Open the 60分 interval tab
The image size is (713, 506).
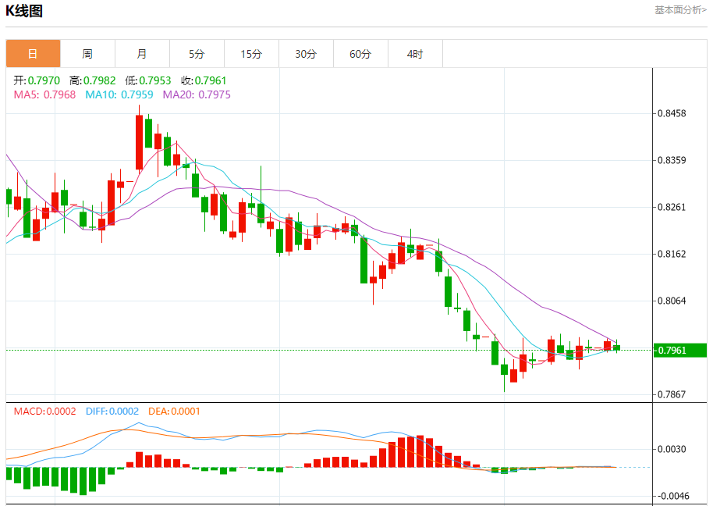pyautogui.click(x=360, y=54)
